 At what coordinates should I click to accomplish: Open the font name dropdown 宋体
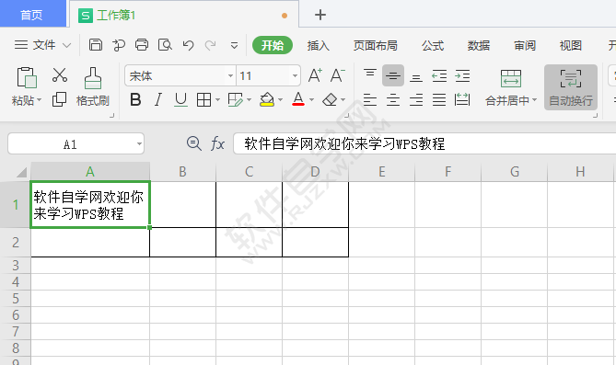pos(230,75)
